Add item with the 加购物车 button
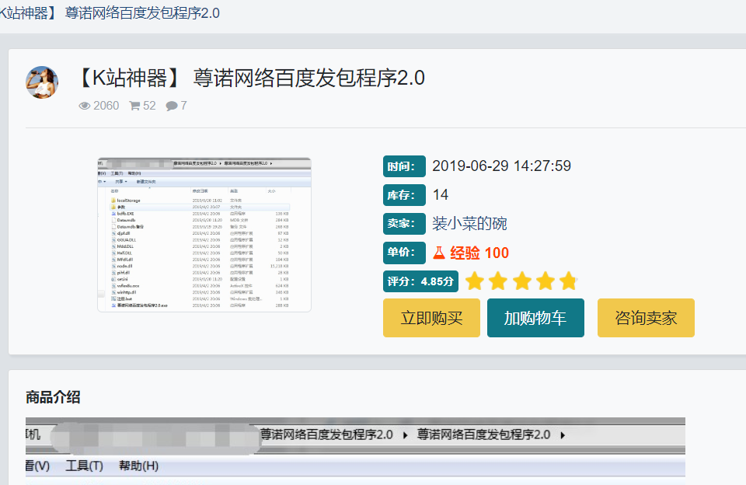 click(535, 318)
